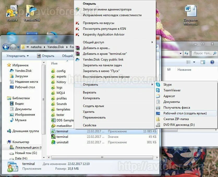Image resolution: width=218 pixels, height=177 pixels.
Task: Click the Skype icon in Send To submenu
Action: [158, 85]
